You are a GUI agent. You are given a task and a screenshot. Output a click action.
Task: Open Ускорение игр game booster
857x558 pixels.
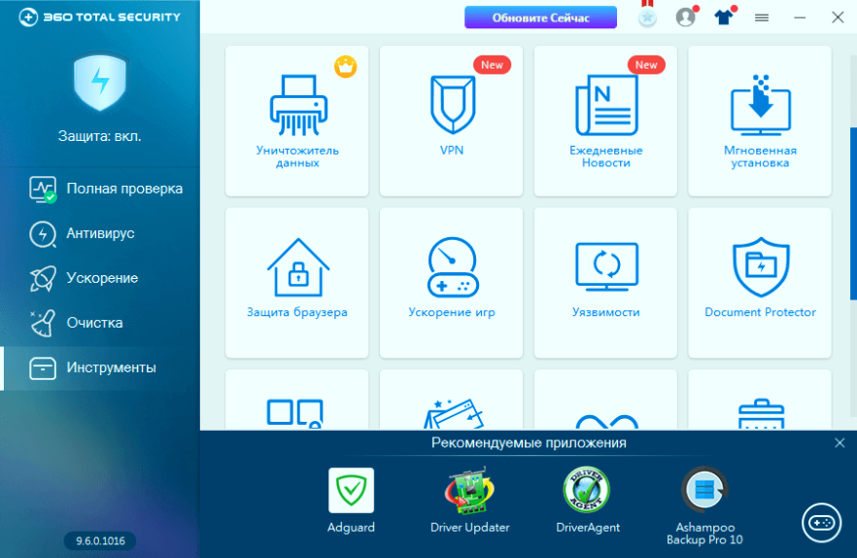tap(452, 283)
